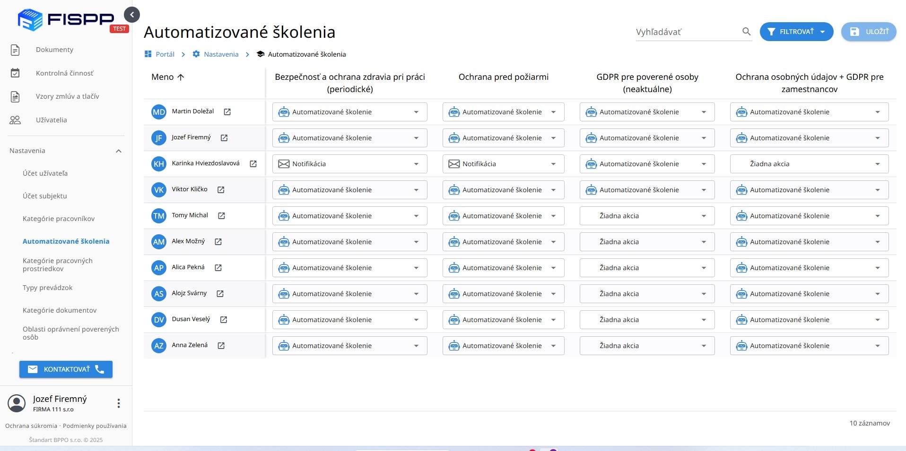
Task: Open Anna Zelená's external link icon
Action: click(221, 346)
